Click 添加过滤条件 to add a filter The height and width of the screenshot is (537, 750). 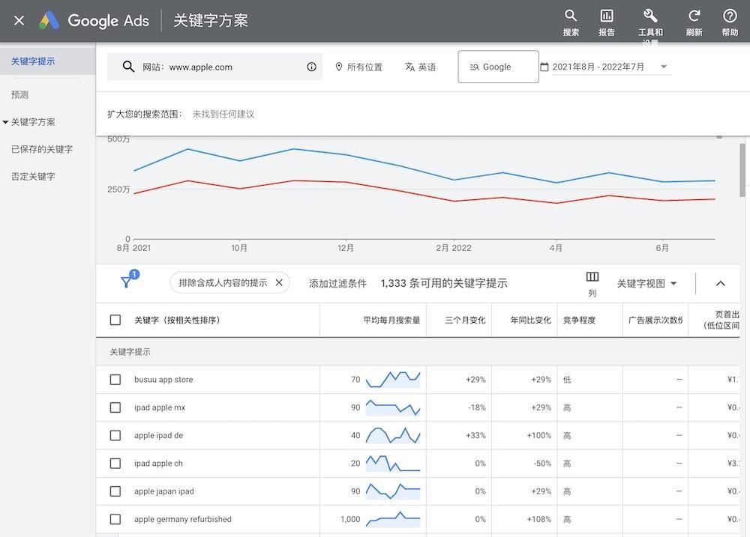(337, 283)
